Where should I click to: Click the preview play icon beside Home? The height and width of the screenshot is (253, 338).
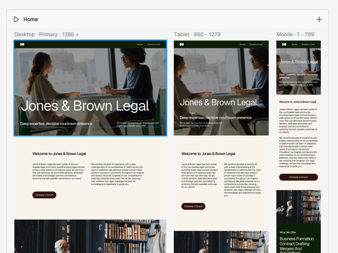pyautogui.click(x=16, y=19)
